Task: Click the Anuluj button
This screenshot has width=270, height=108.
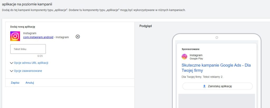Action: click(30, 83)
